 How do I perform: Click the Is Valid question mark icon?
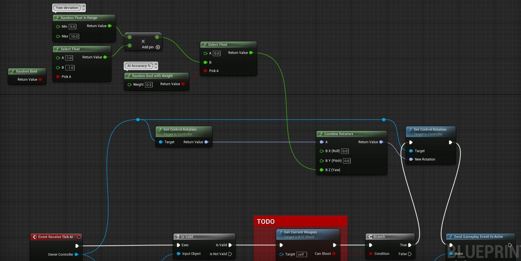(x=179, y=236)
